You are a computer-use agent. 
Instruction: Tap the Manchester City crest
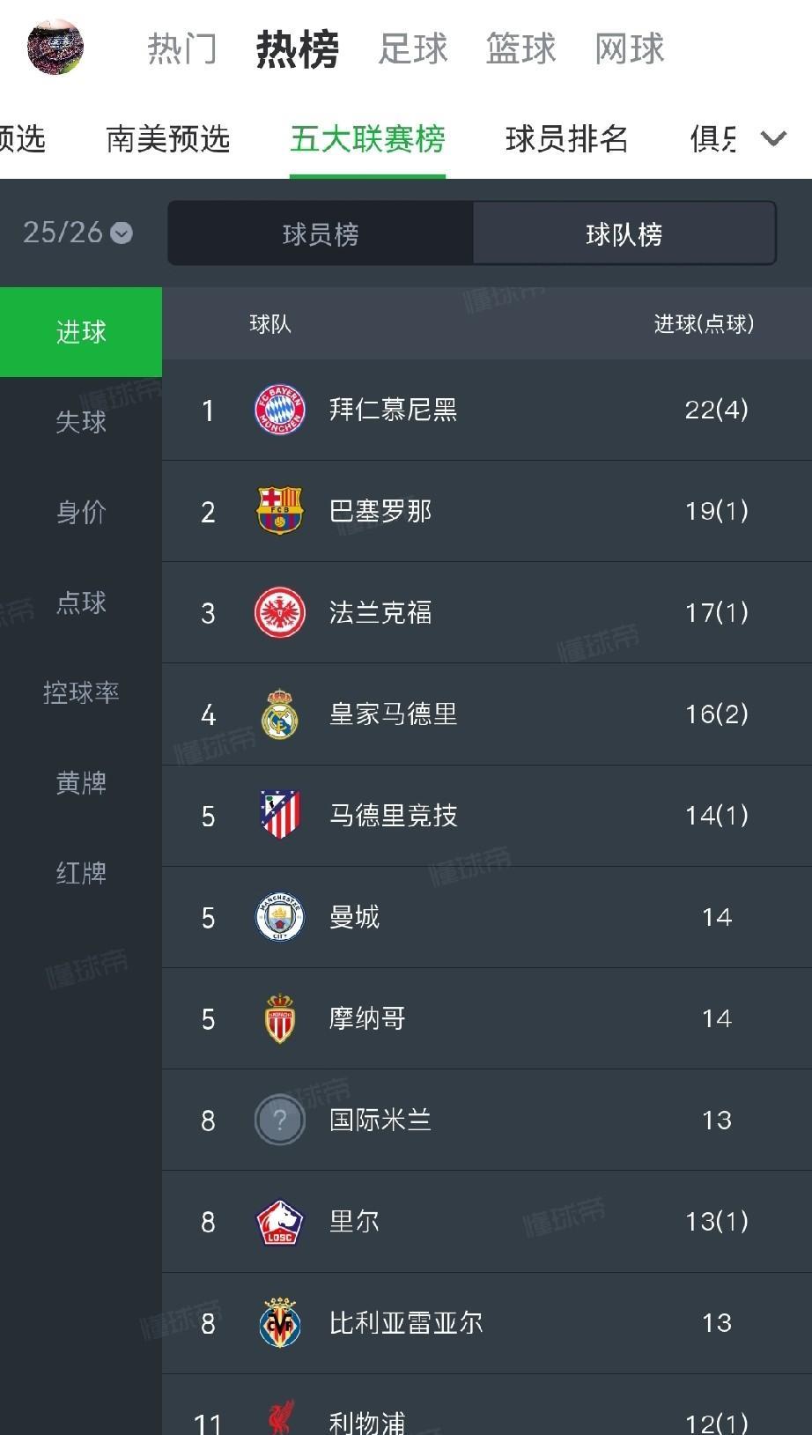click(279, 917)
